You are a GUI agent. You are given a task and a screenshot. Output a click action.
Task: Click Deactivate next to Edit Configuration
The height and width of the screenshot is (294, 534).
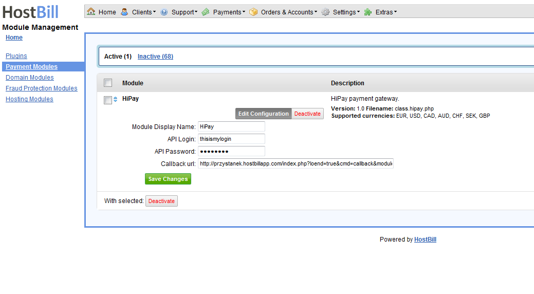pos(307,114)
